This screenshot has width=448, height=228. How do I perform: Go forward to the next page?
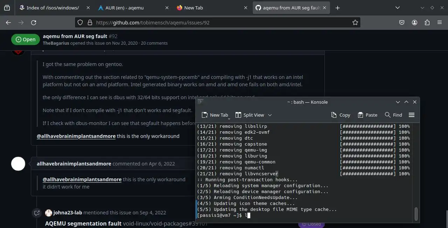tap(21, 22)
